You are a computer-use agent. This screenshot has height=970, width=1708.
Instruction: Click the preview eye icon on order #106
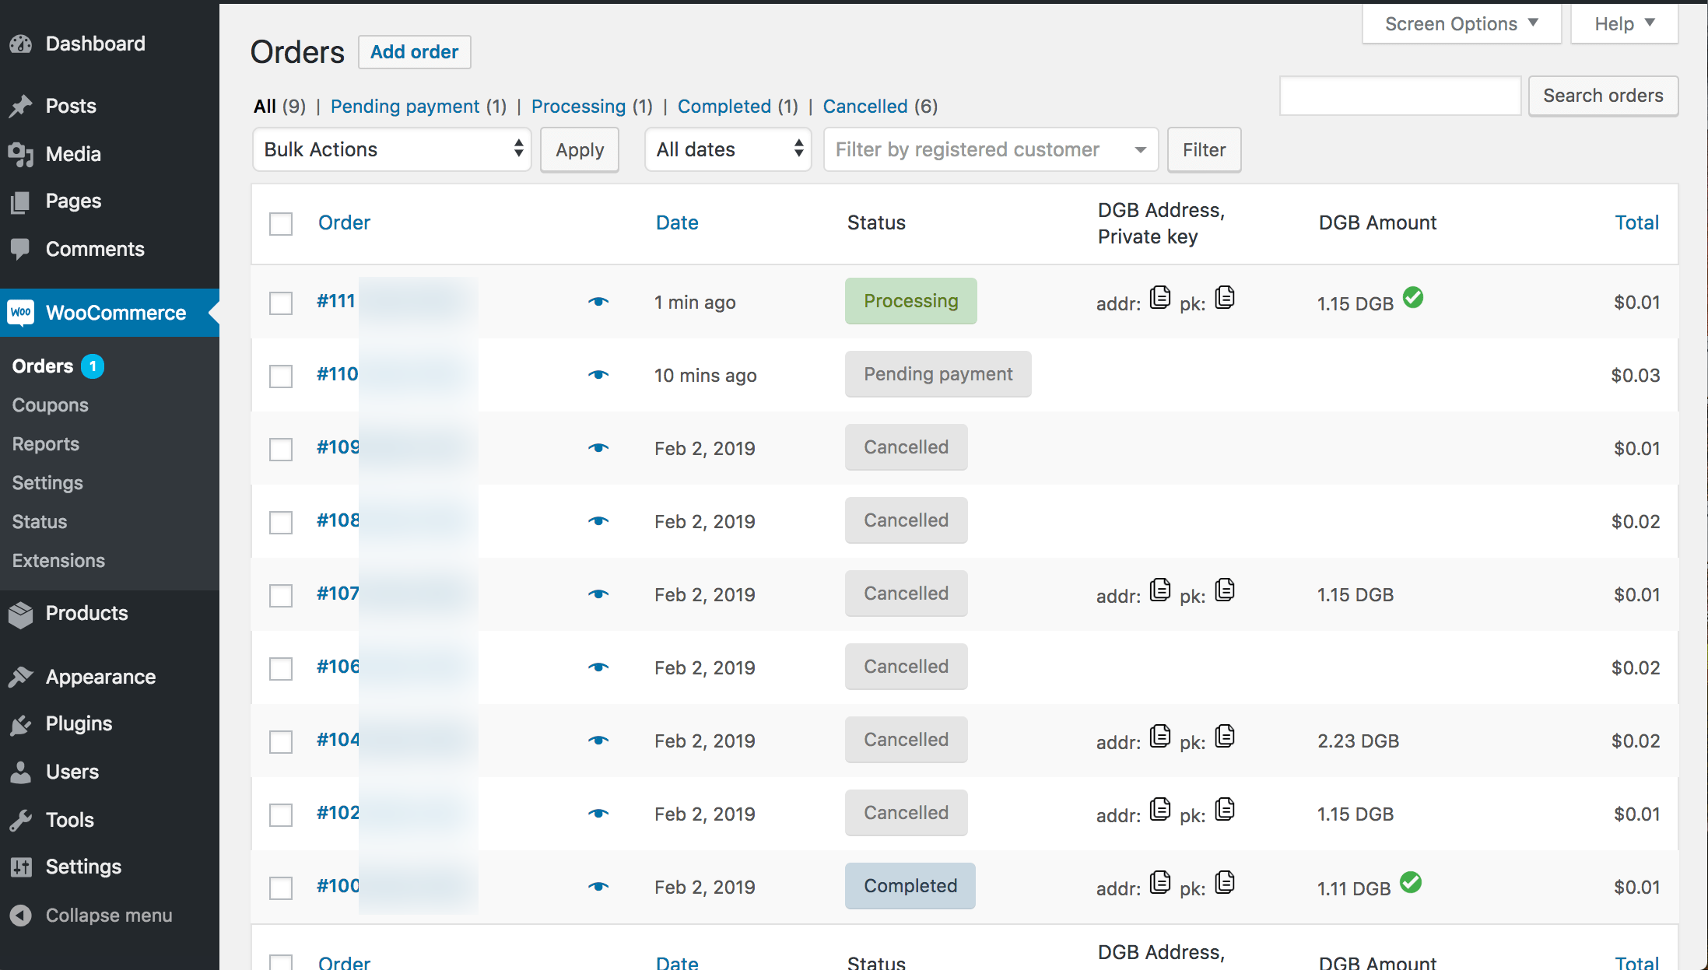point(598,667)
